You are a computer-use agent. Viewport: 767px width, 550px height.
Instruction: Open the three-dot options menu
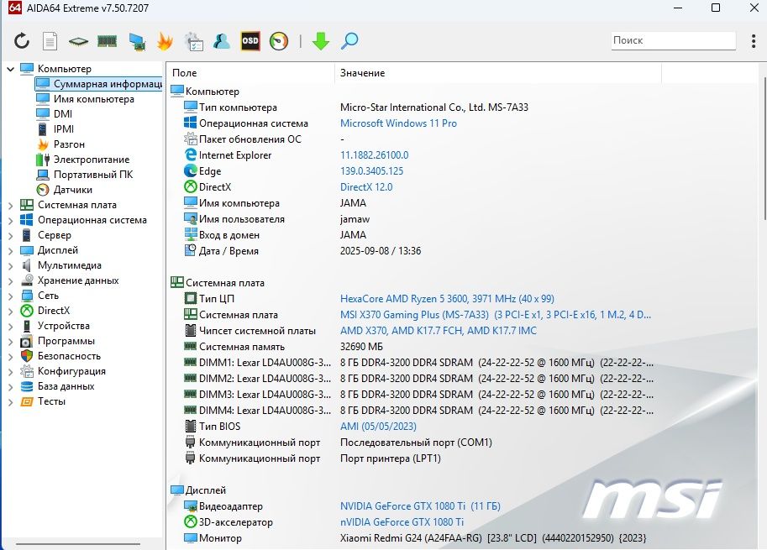coord(754,41)
